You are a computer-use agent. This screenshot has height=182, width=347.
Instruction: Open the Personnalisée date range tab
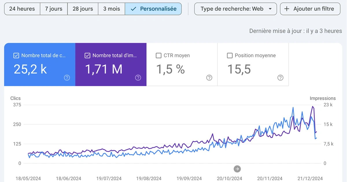click(153, 9)
